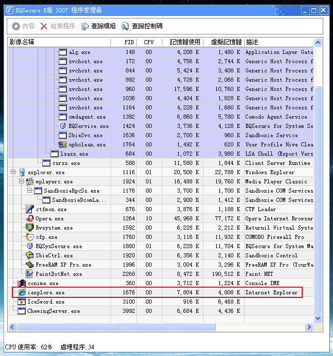
Task: Click the SandboxieRpcSs.exe icon
Action: pos(38,191)
